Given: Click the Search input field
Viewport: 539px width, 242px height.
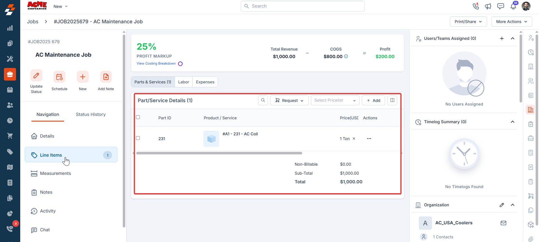Looking at the screenshot, I should [x=303, y=6].
